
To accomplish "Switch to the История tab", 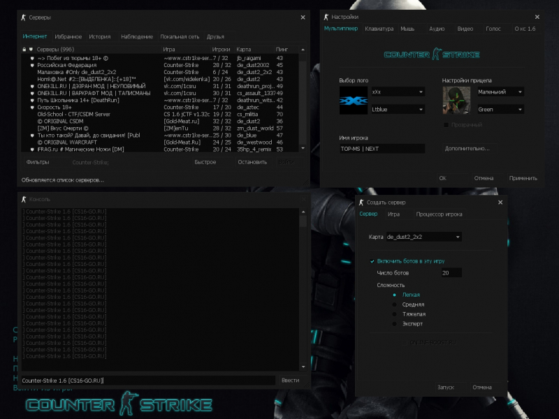I will click(x=100, y=37).
